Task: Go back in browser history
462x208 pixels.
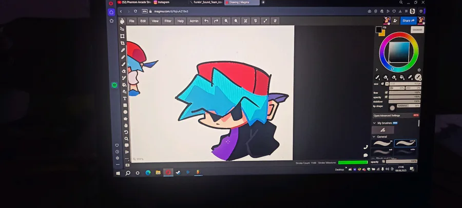Action: 121,11
